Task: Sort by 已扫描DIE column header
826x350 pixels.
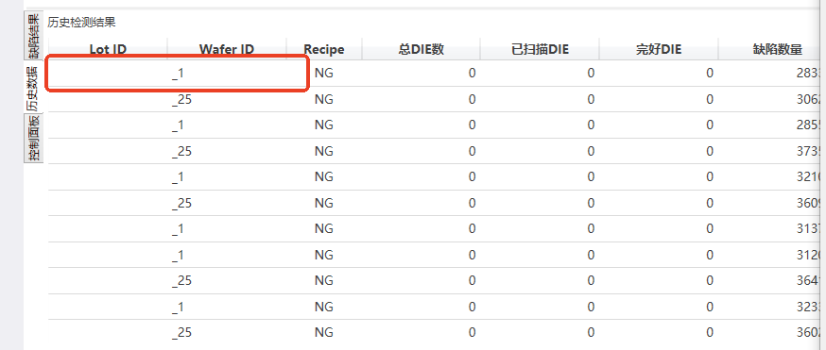Action: 540,49
